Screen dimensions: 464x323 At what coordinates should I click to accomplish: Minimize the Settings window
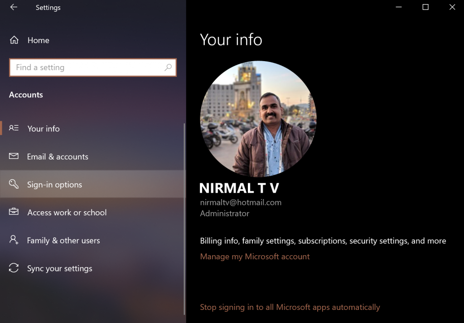click(x=399, y=7)
